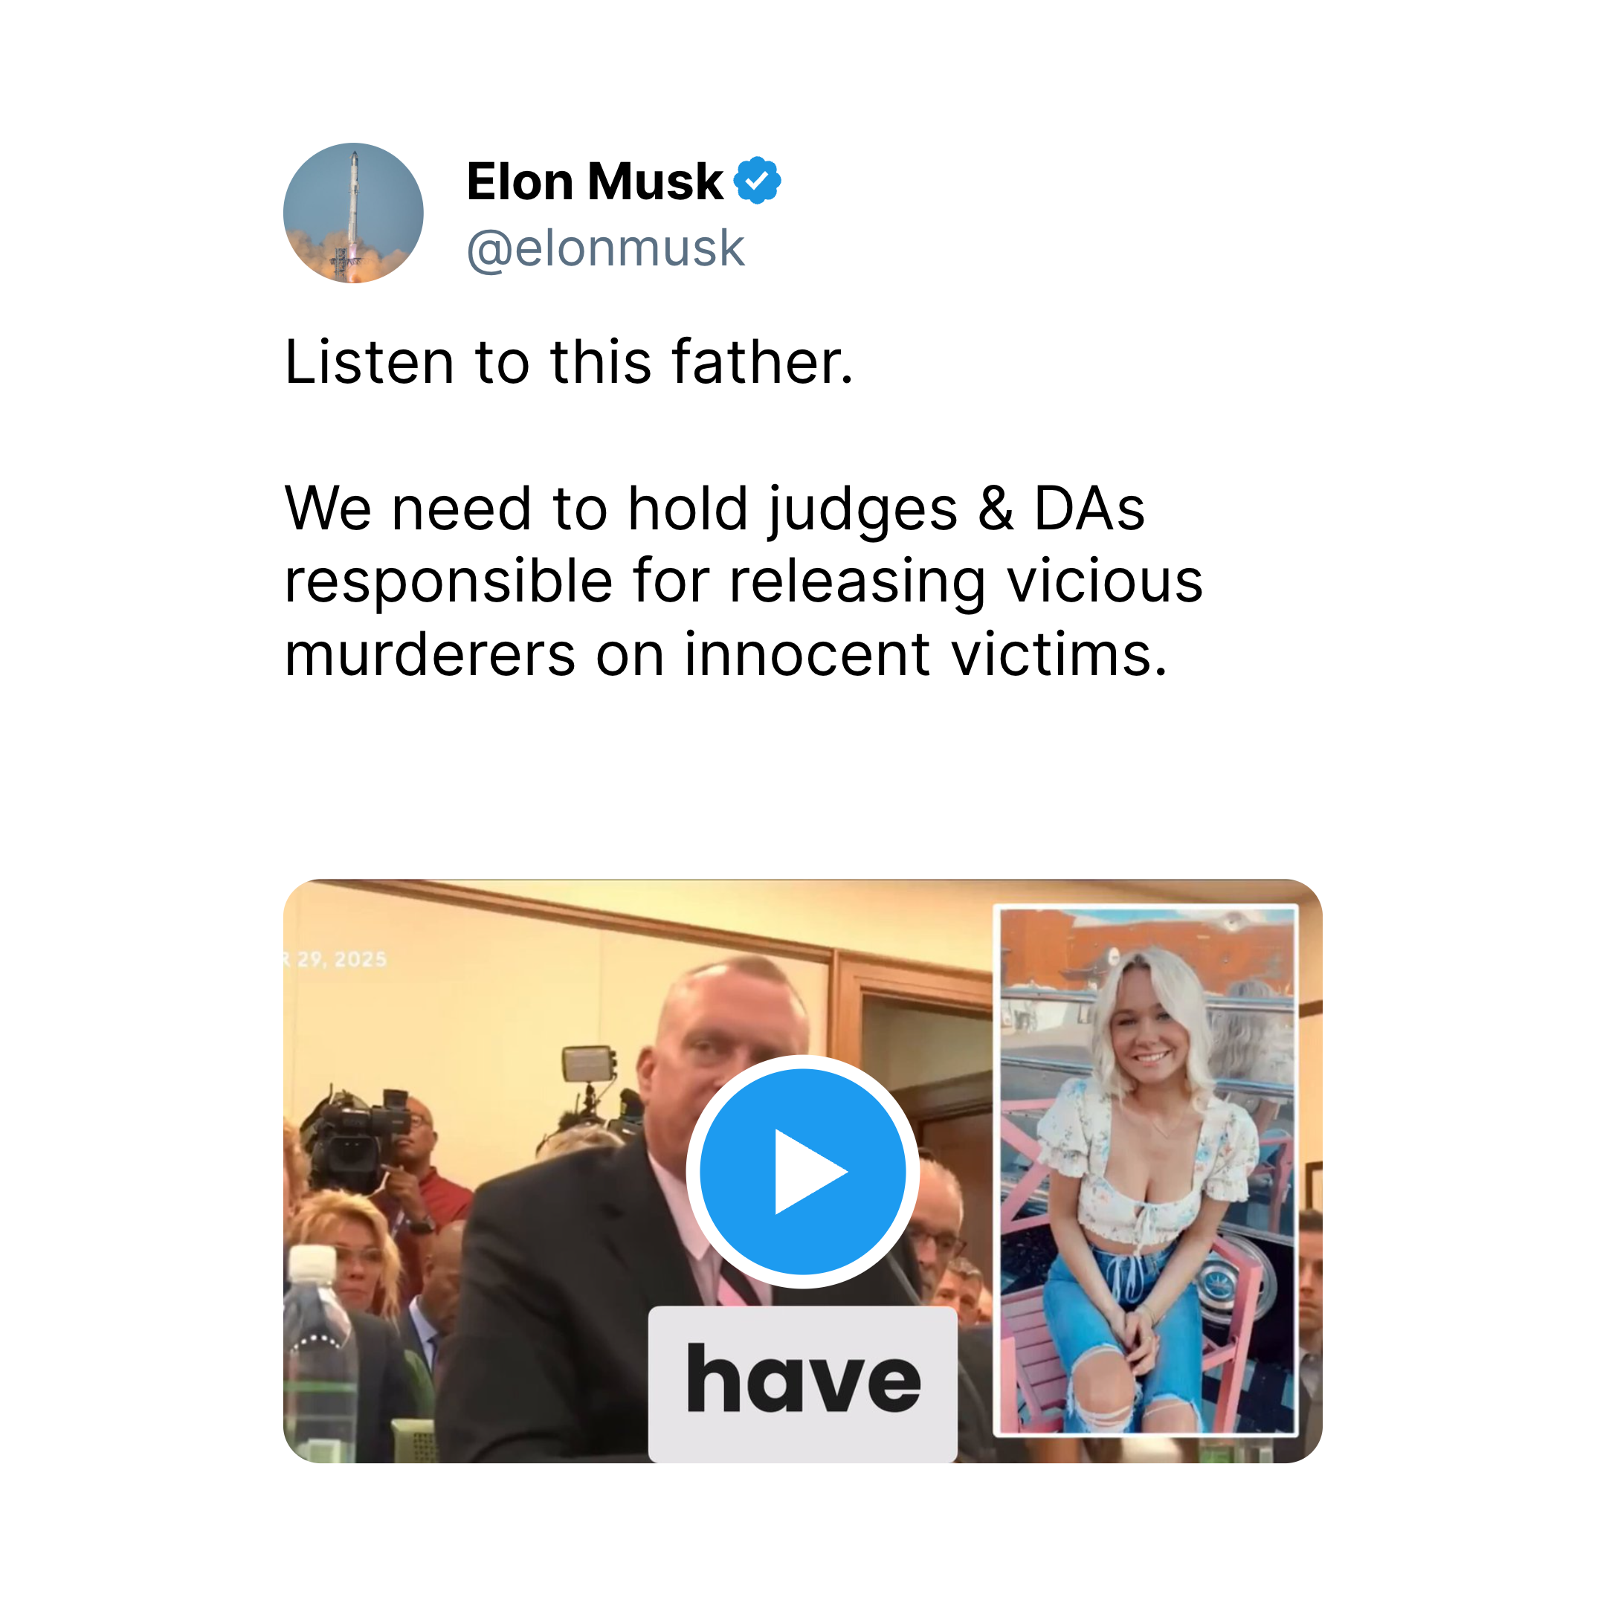Click the ampersand symbol in tweet text

(995, 509)
